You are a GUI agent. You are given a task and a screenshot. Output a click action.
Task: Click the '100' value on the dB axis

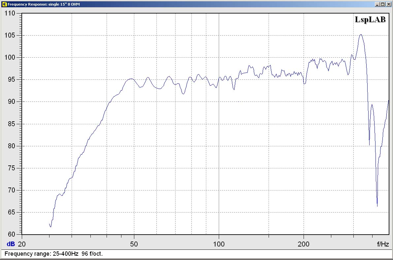[10, 57]
